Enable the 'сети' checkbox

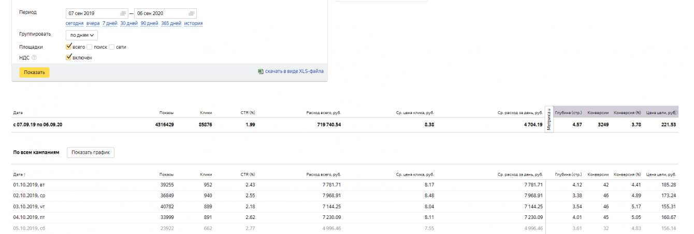(x=111, y=47)
